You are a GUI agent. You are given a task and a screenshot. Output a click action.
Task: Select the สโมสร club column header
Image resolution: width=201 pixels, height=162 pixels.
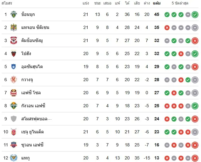(7, 3)
